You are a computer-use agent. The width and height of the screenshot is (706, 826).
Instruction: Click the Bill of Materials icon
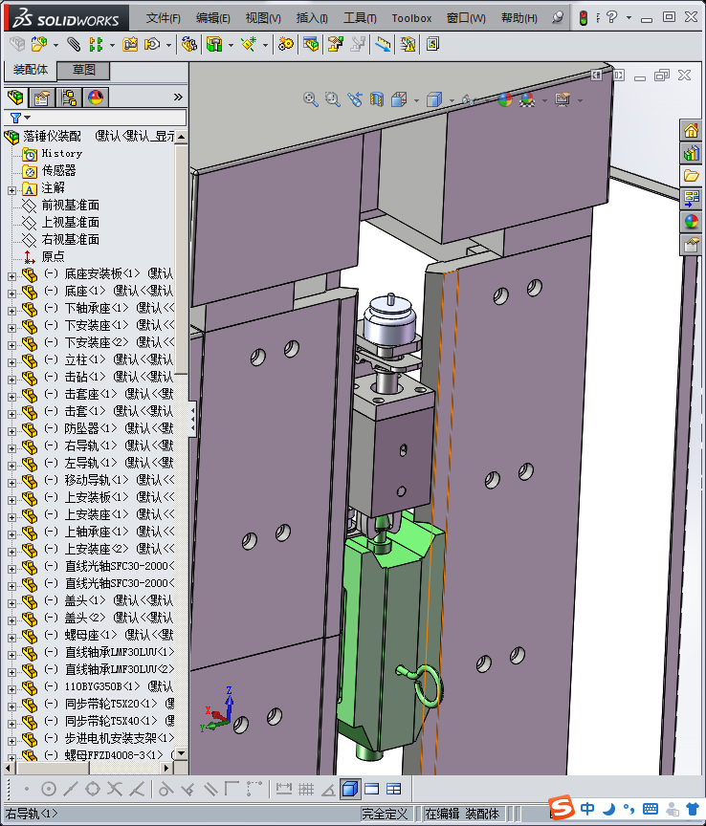(311, 44)
